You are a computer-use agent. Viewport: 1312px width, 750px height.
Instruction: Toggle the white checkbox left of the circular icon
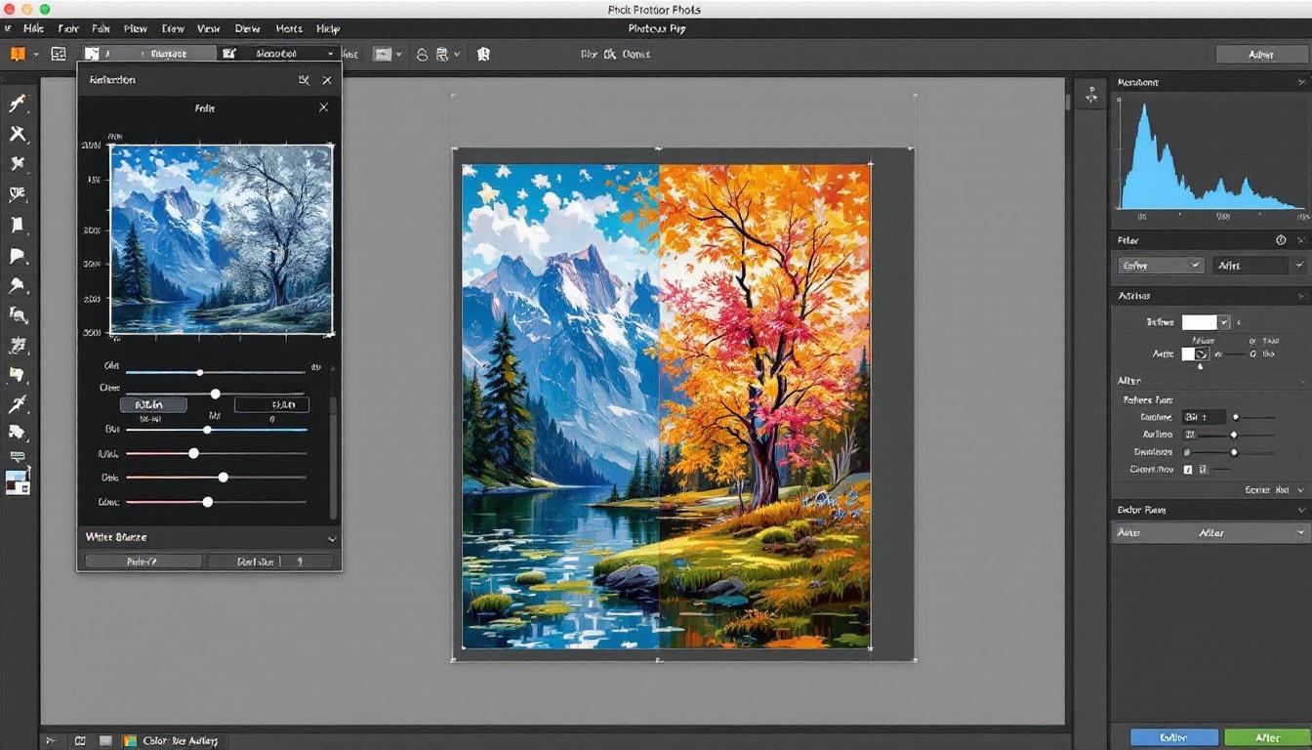pyautogui.click(x=1188, y=354)
